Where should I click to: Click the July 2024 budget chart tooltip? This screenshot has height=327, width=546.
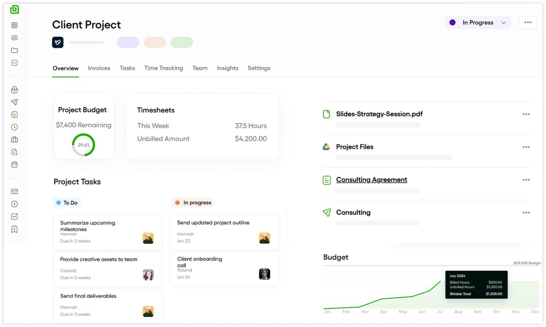point(476,285)
